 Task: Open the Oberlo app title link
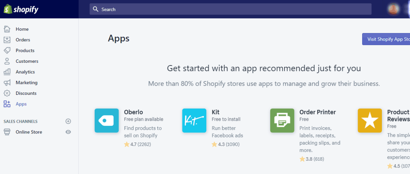pyautogui.click(x=134, y=112)
